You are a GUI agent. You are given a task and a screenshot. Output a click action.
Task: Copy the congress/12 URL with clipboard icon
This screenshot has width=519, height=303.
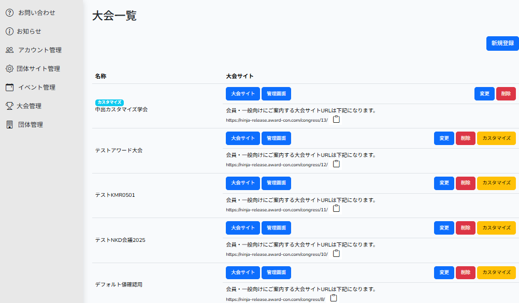coord(336,164)
